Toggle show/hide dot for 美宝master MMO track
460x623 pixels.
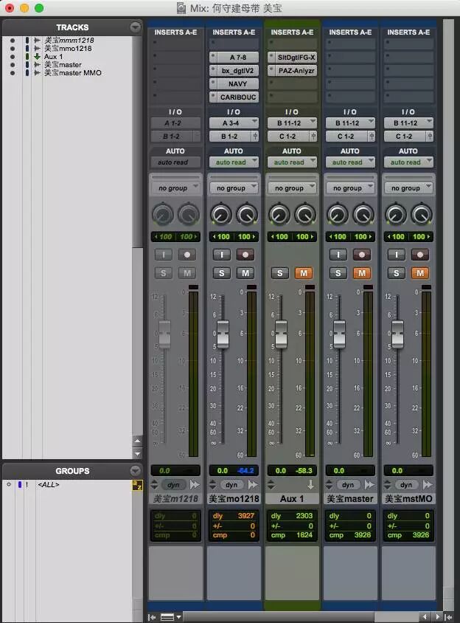click(13, 73)
